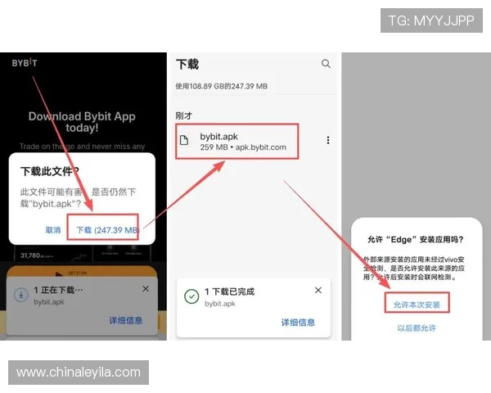The width and height of the screenshot is (491, 393).
Task: Open the bybit.apk 259 MB file entry
Action: coord(236,142)
